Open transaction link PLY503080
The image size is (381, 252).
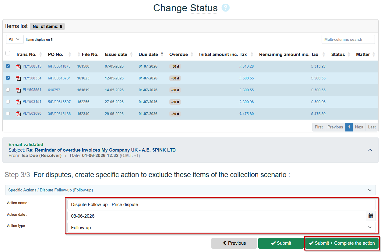(32, 114)
